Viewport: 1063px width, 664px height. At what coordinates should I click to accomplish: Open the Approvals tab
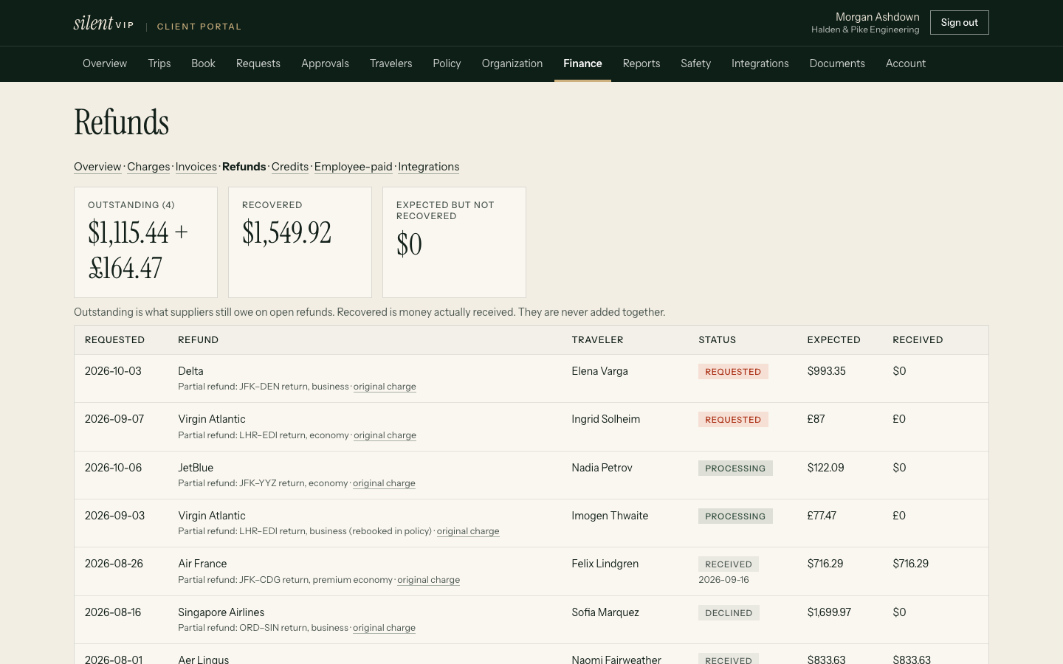(325, 63)
